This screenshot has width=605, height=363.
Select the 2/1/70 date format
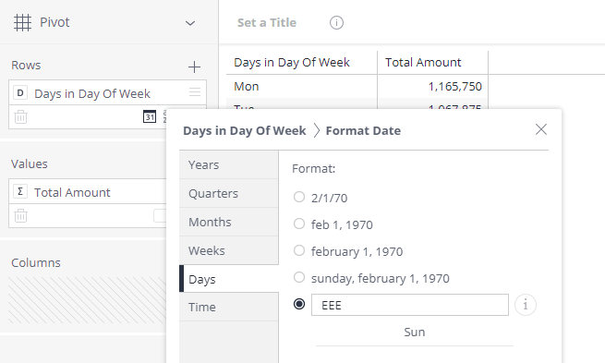click(x=299, y=197)
